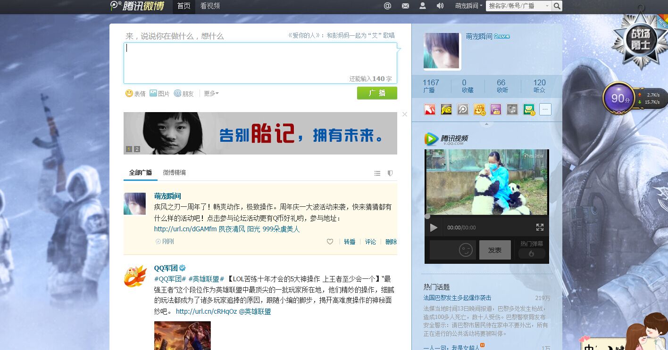This screenshot has height=350, width=668.
Task: Switch feed to list view icon
Action: tap(377, 173)
